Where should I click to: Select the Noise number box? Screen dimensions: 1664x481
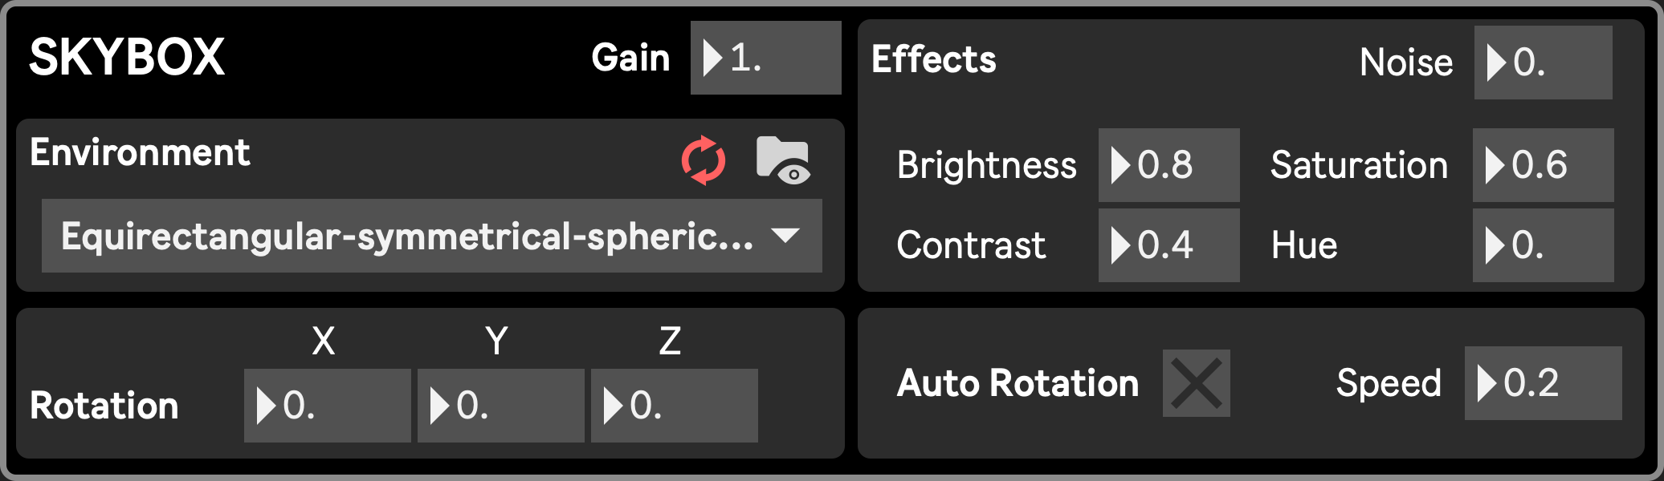[x=1544, y=63]
